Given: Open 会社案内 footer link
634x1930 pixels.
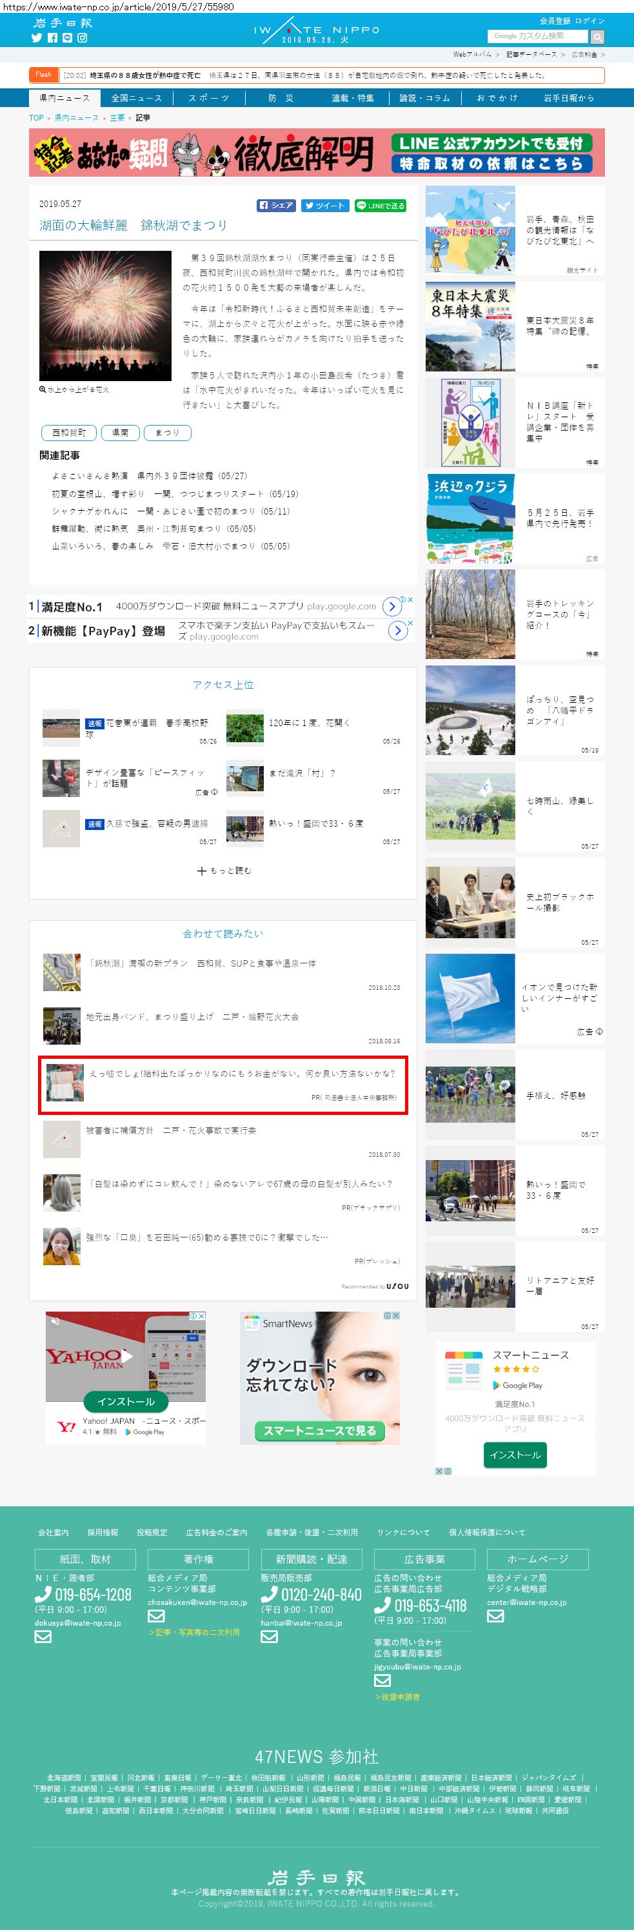Looking at the screenshot, I should 53,1531.
